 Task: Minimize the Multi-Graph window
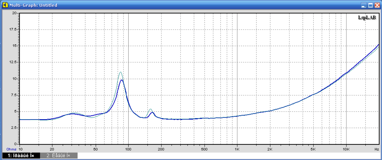364,5
